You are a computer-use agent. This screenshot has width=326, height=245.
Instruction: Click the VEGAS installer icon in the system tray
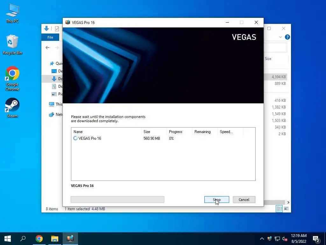coord(270,239)
